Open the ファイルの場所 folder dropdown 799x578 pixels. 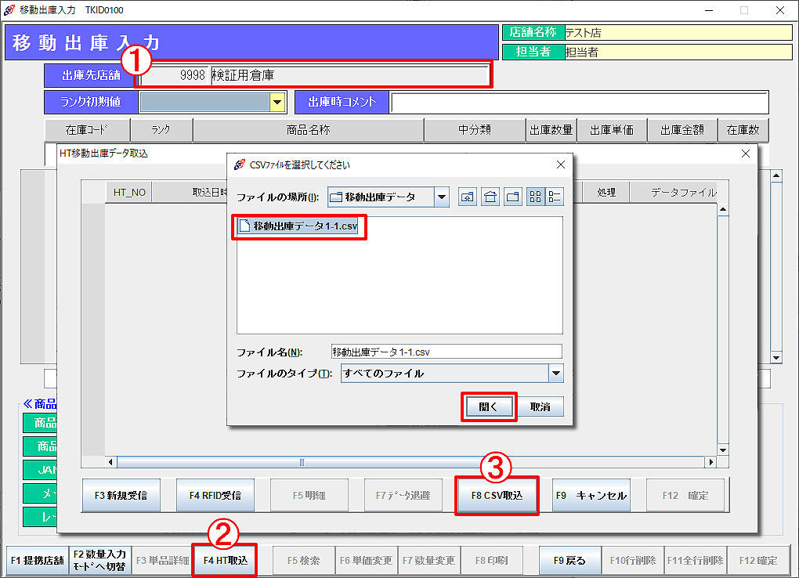pyautogui.click(x=442, y=197)
